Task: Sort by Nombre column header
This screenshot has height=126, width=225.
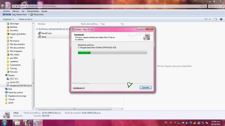Action: (x=41, y=24)
